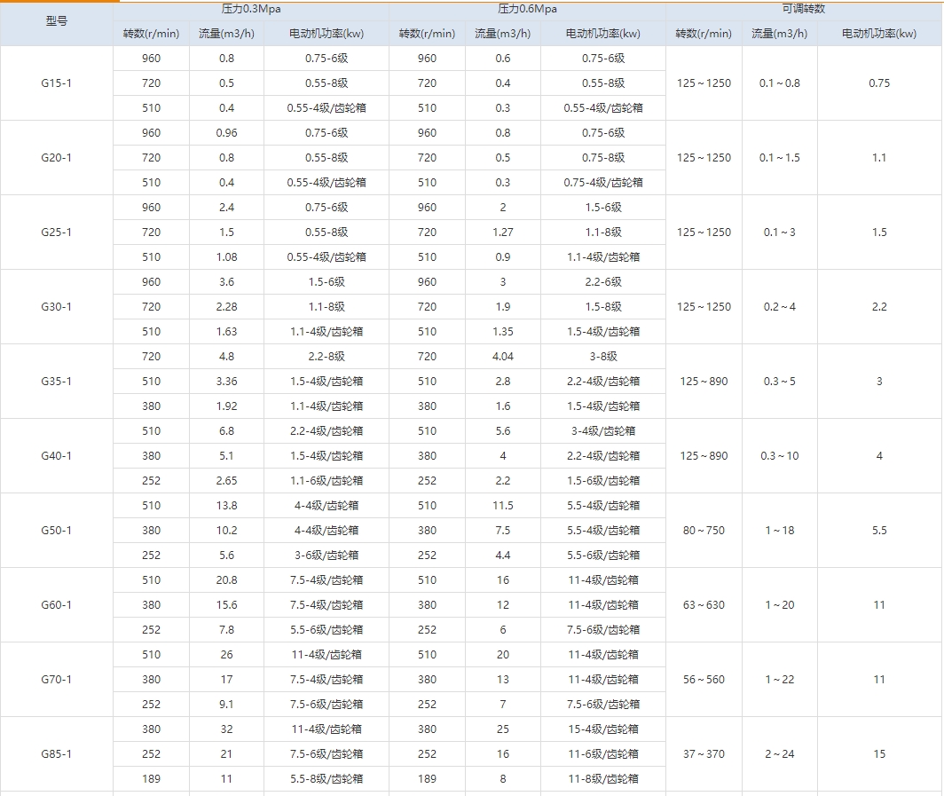Select speed range 63 ~ 630
This screenshot has height=796, width=944.
click(704, 605)
